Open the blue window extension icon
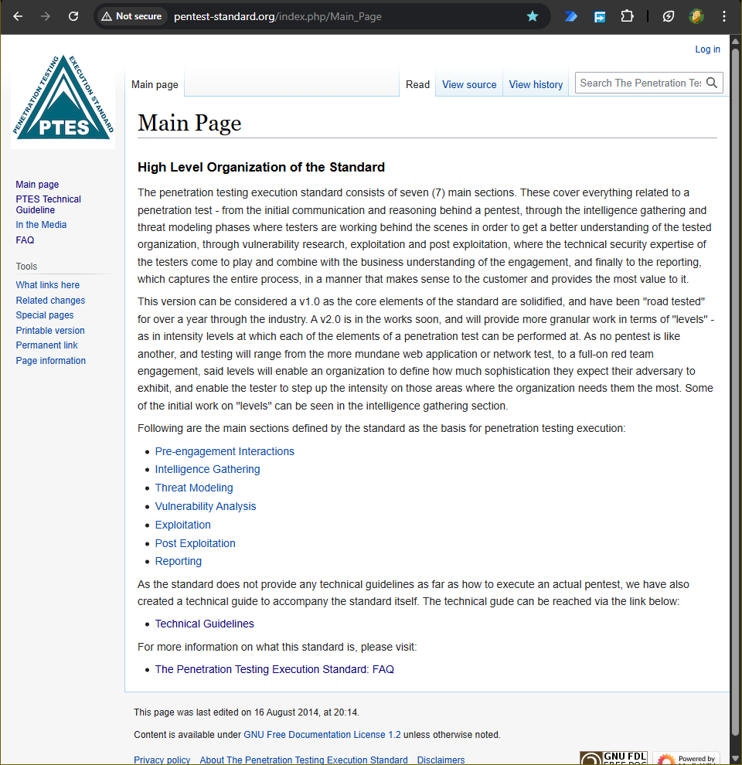 600,17
